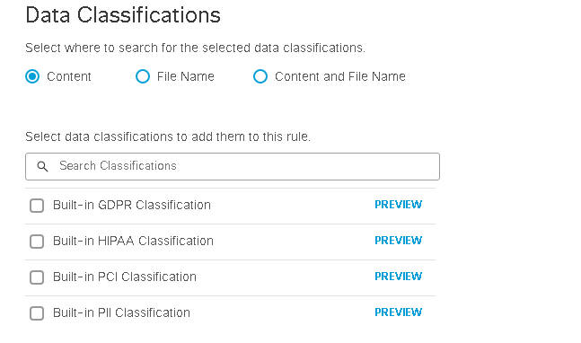Focus the Search Classifications input field

[x=233, y=167]
